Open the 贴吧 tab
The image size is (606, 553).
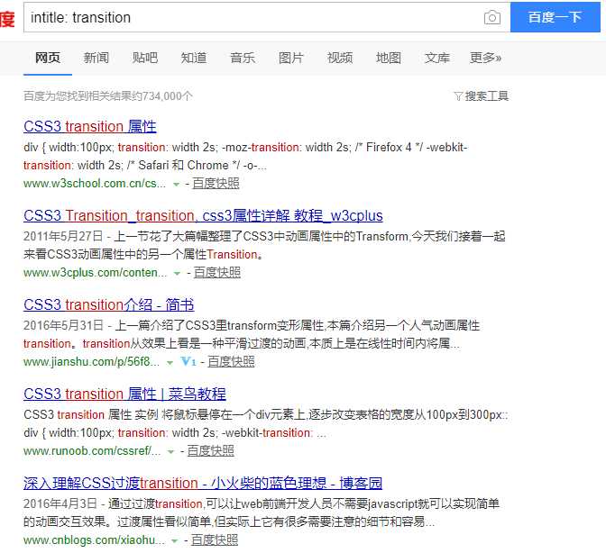(x=145, y=58)
